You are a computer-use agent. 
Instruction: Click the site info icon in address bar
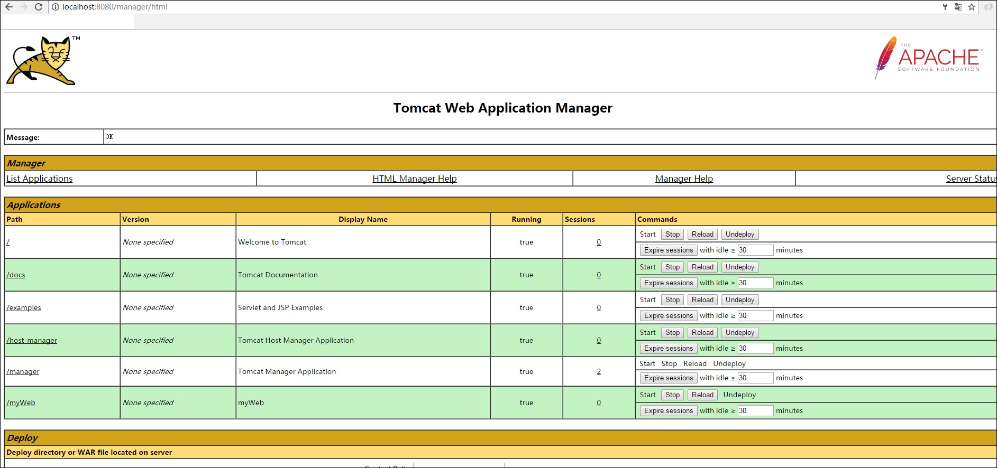56,7
